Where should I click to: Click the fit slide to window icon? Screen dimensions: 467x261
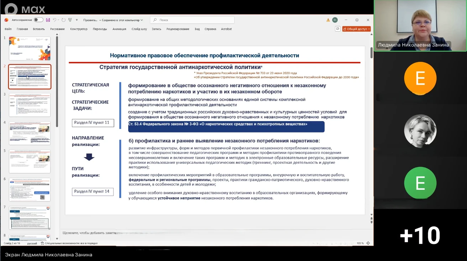pos(369,243)
